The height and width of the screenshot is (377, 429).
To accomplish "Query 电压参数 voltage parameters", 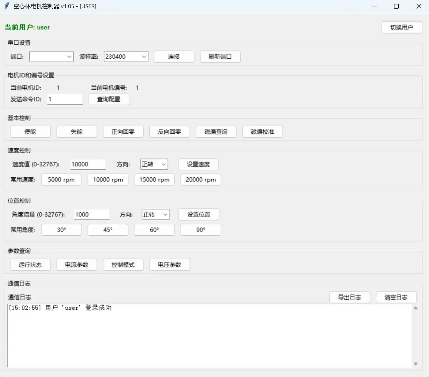I will (x=169, y=265).
